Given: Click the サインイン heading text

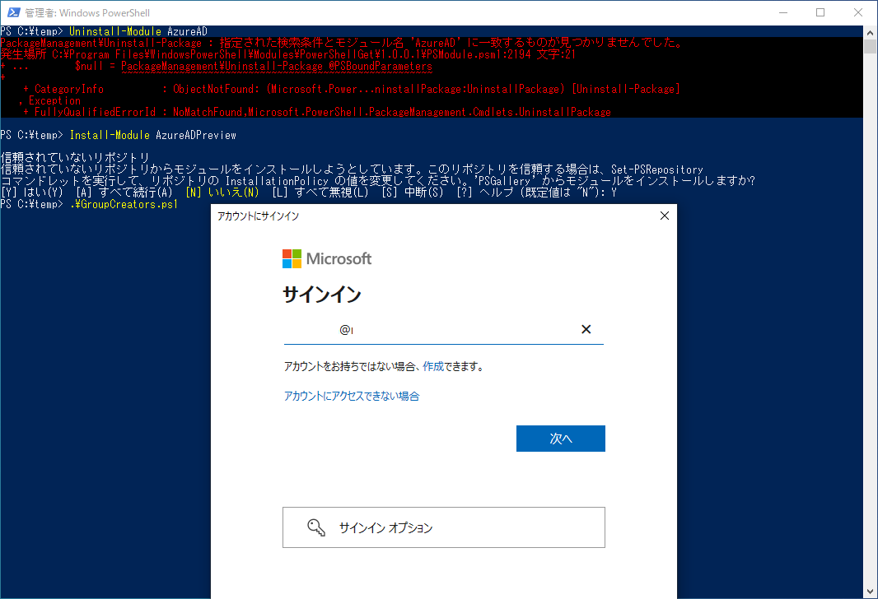Looking at the screenshot, I should [x=322, y=295].
